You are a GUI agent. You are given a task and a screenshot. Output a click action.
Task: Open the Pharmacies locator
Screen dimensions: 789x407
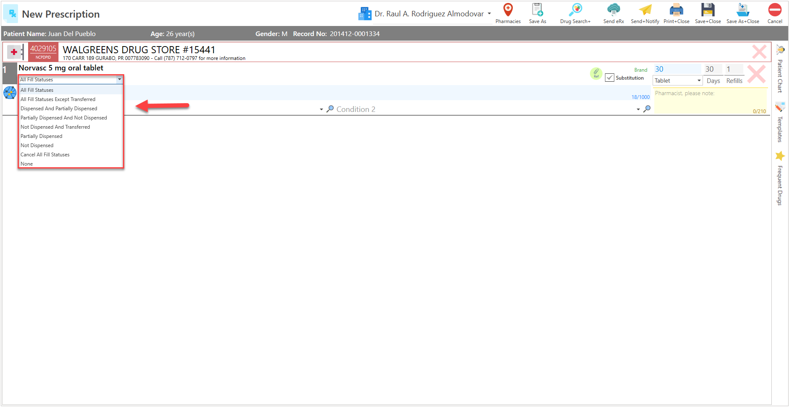508,13
